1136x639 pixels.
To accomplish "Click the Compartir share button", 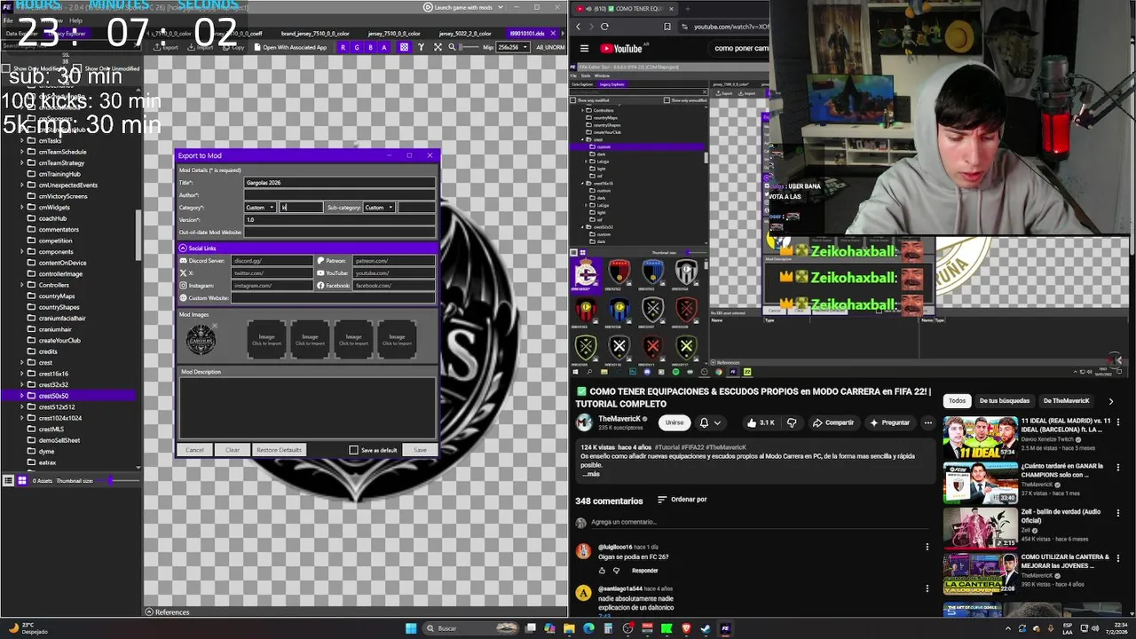I will pyautogui.click(x=832, y=422).
